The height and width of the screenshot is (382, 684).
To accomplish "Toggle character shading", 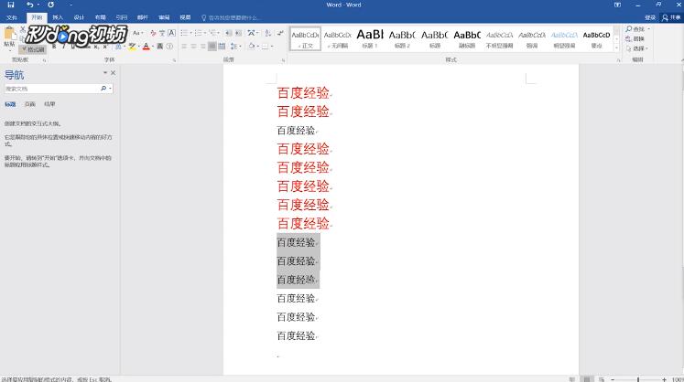I will tap(160, 47).
